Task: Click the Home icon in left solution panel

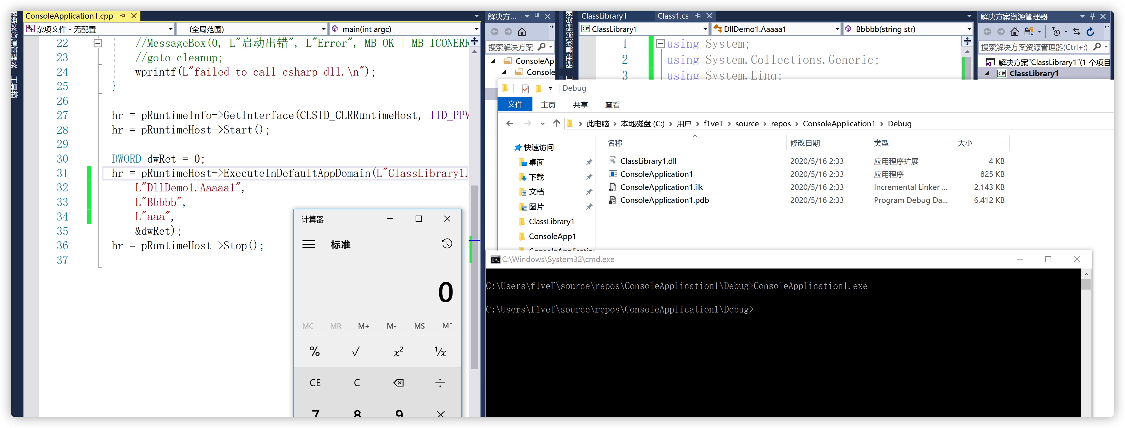Action: [522, 31]
